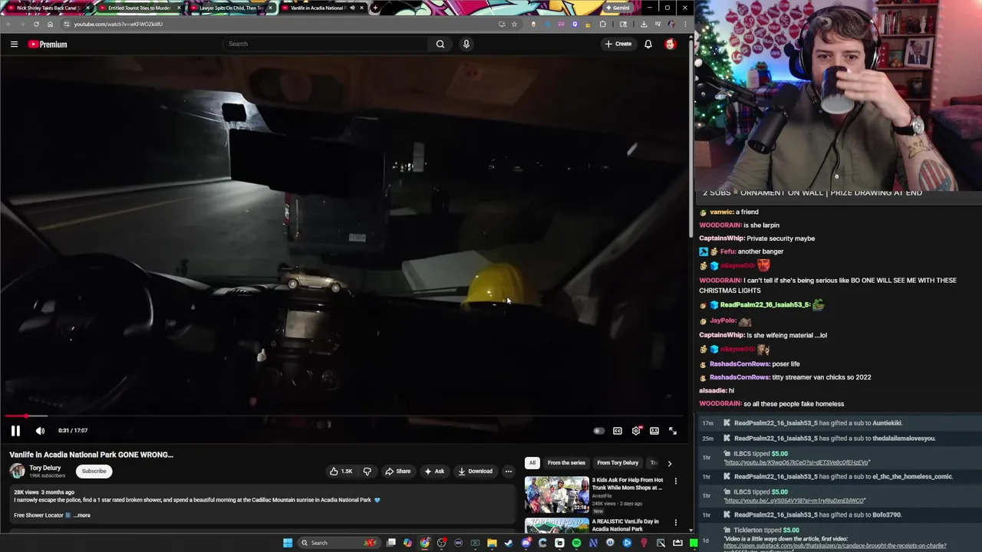Select From Tory Delury filter chip
This screenshot has height=552, width=982.
click(618, 463)
